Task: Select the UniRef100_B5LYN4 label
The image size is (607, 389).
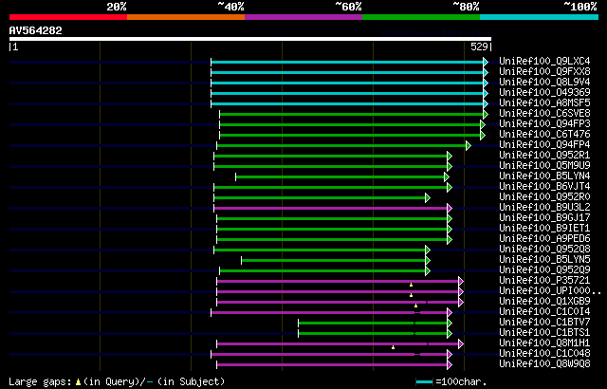Action: click(x=544, y=176)
